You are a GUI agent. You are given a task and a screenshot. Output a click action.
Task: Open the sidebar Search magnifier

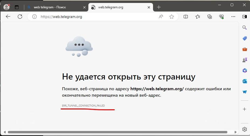point(245,27)
